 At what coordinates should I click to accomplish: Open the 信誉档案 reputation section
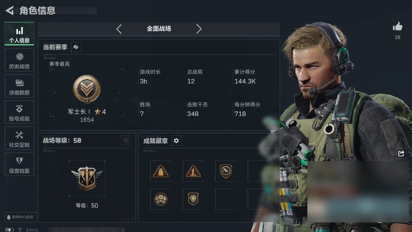click(19, 164)
